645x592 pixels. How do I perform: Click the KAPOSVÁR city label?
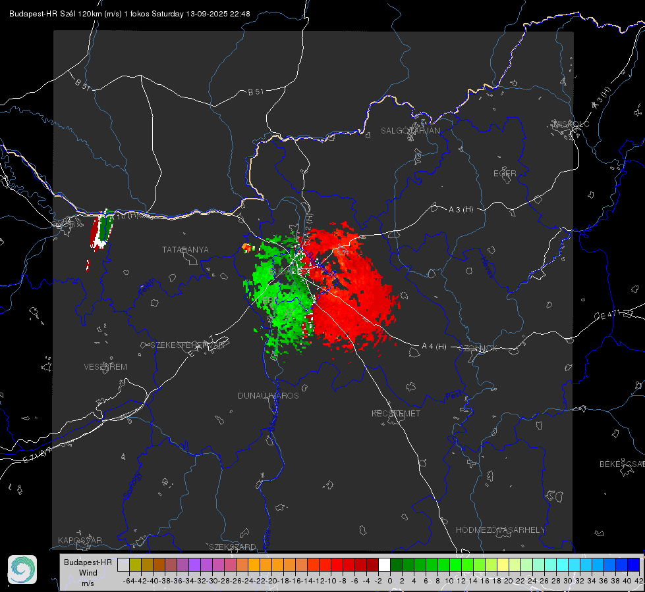(x=80, y=540)
